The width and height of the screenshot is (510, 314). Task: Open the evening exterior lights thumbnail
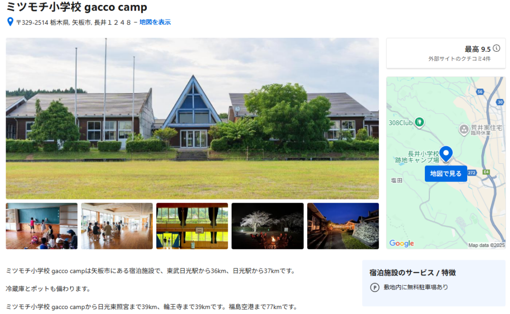click(x=343, y=226)
